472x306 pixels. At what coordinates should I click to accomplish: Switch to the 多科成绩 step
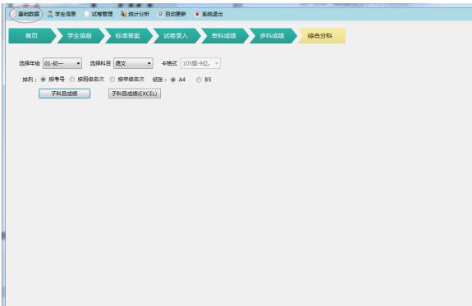tap(273, 36)
